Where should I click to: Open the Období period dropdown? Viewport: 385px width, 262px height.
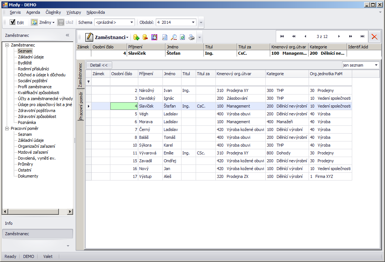(x=193, y=22)
